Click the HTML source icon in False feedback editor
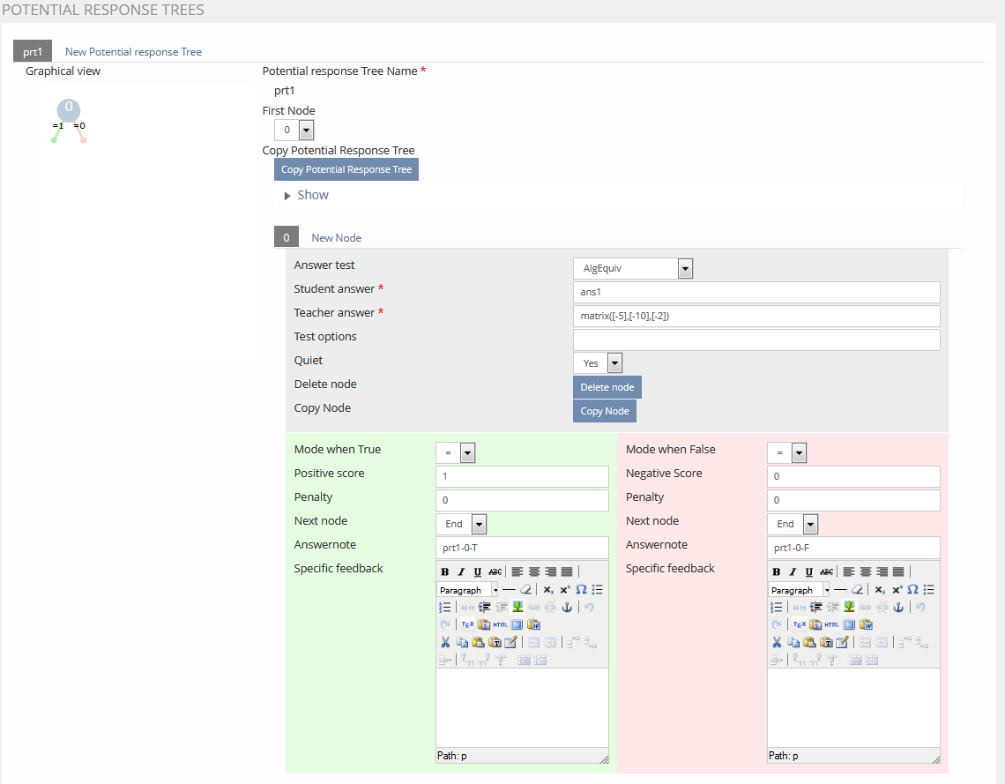 click(x=831, y=624)
